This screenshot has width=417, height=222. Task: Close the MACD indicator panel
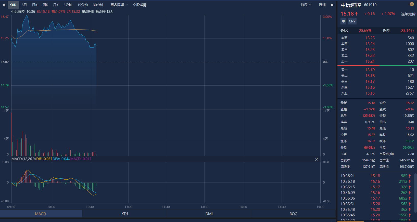(x=316, y=159)
